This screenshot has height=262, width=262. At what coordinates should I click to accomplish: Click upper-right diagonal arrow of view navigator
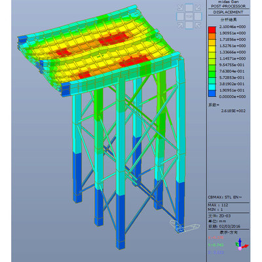tap(198, 8)
